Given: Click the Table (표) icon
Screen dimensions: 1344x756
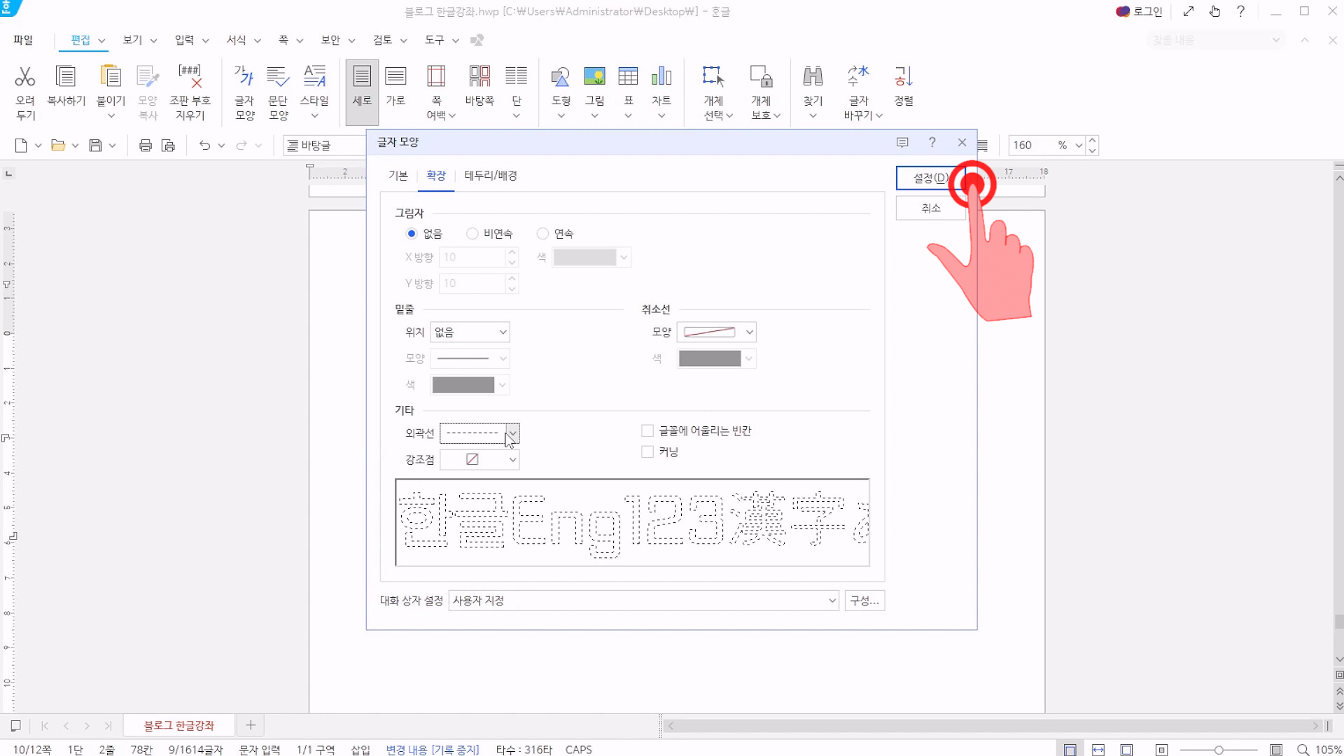Looking at the screenshot, I should click(628, 77).
